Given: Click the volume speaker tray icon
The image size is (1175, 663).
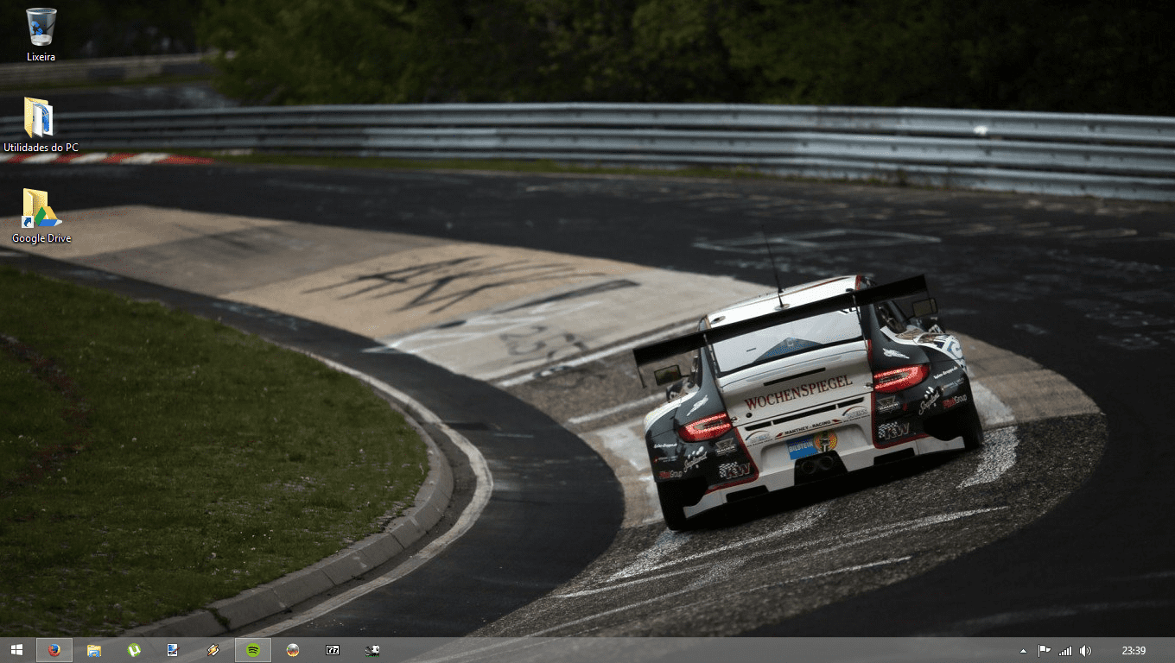Looking at the screenshot, I should (1086, 651).
